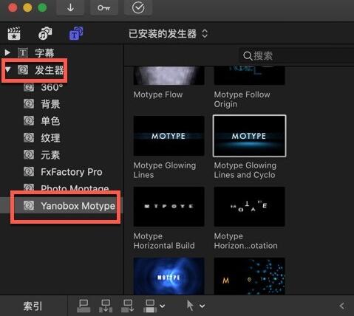This screenshot has height=316, width=354.
Task: Open the 索引 timeline index
Action: [33, 306]
